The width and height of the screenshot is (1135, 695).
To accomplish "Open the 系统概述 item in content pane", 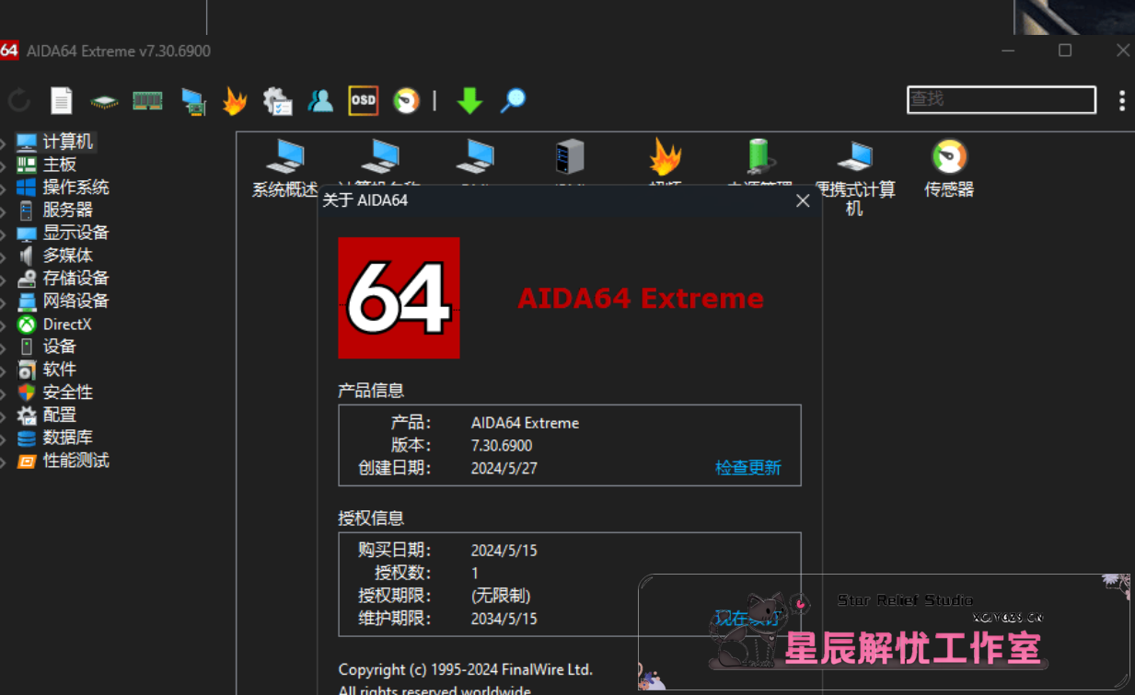I will [x=284, y=168].
